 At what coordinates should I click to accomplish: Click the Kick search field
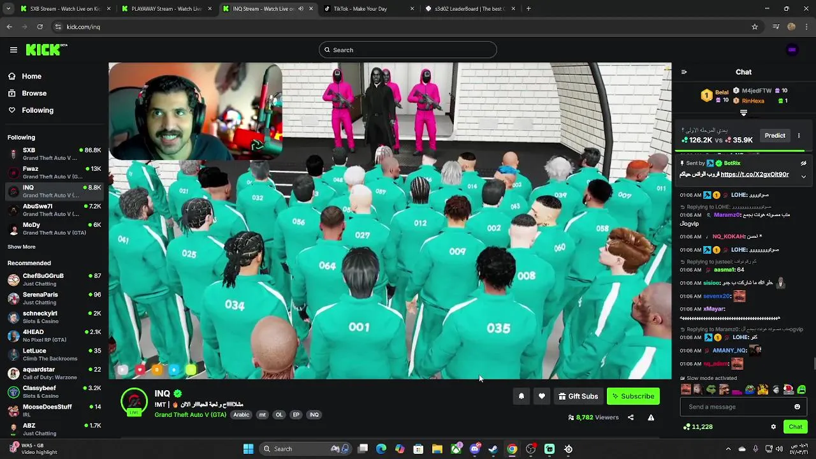408,50
